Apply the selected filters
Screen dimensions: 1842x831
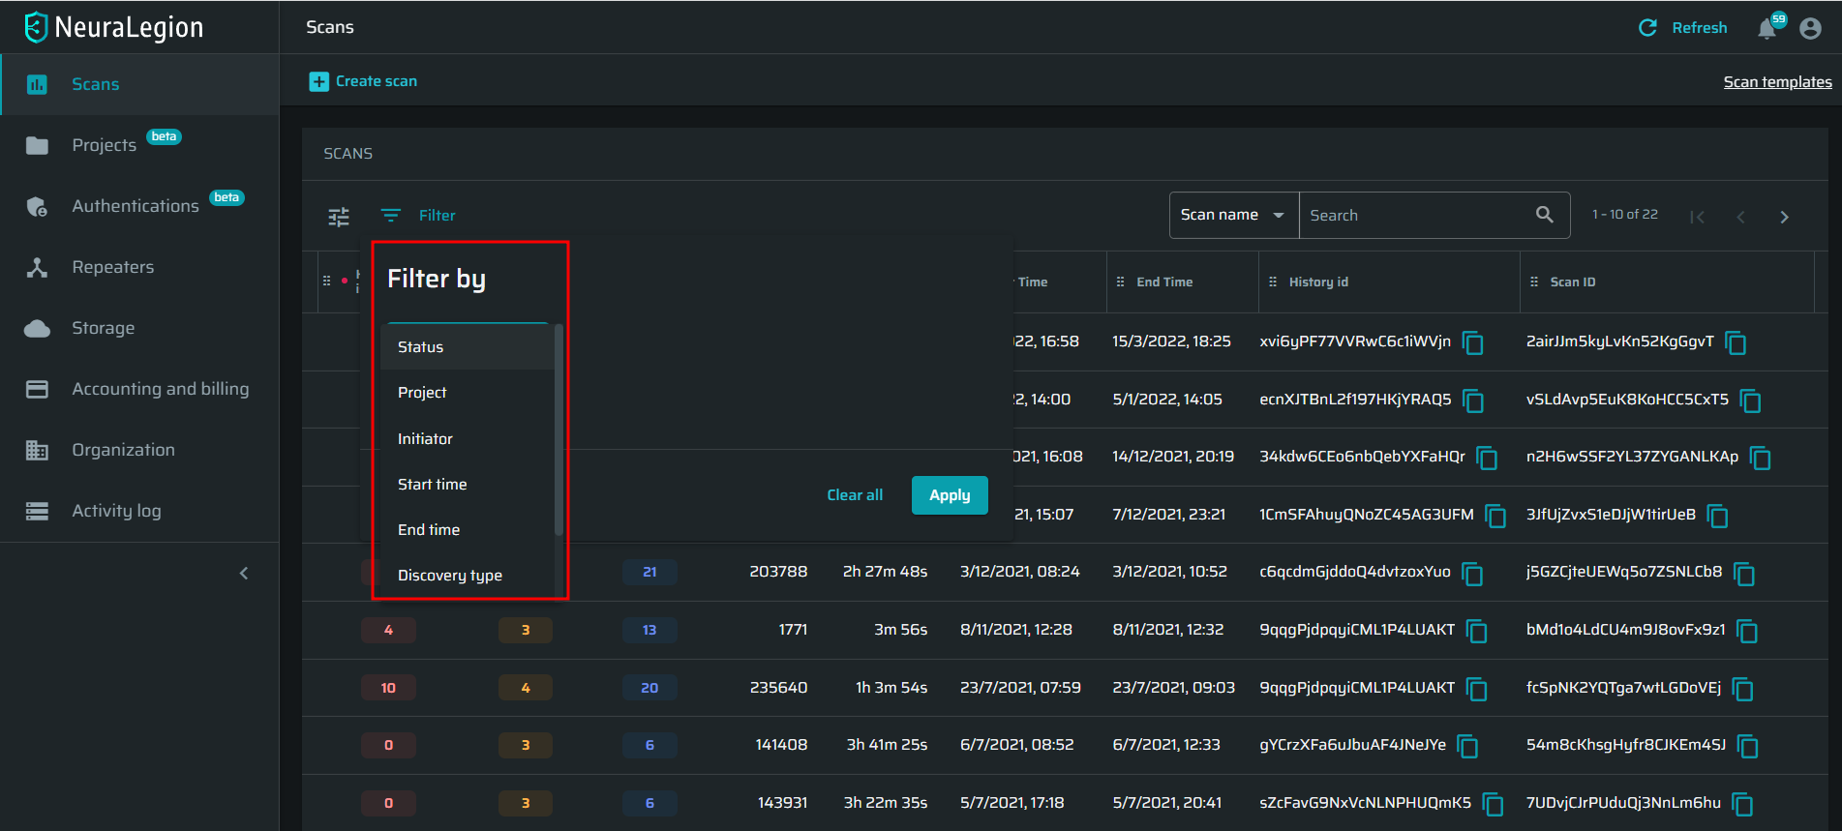click(950, 495)
